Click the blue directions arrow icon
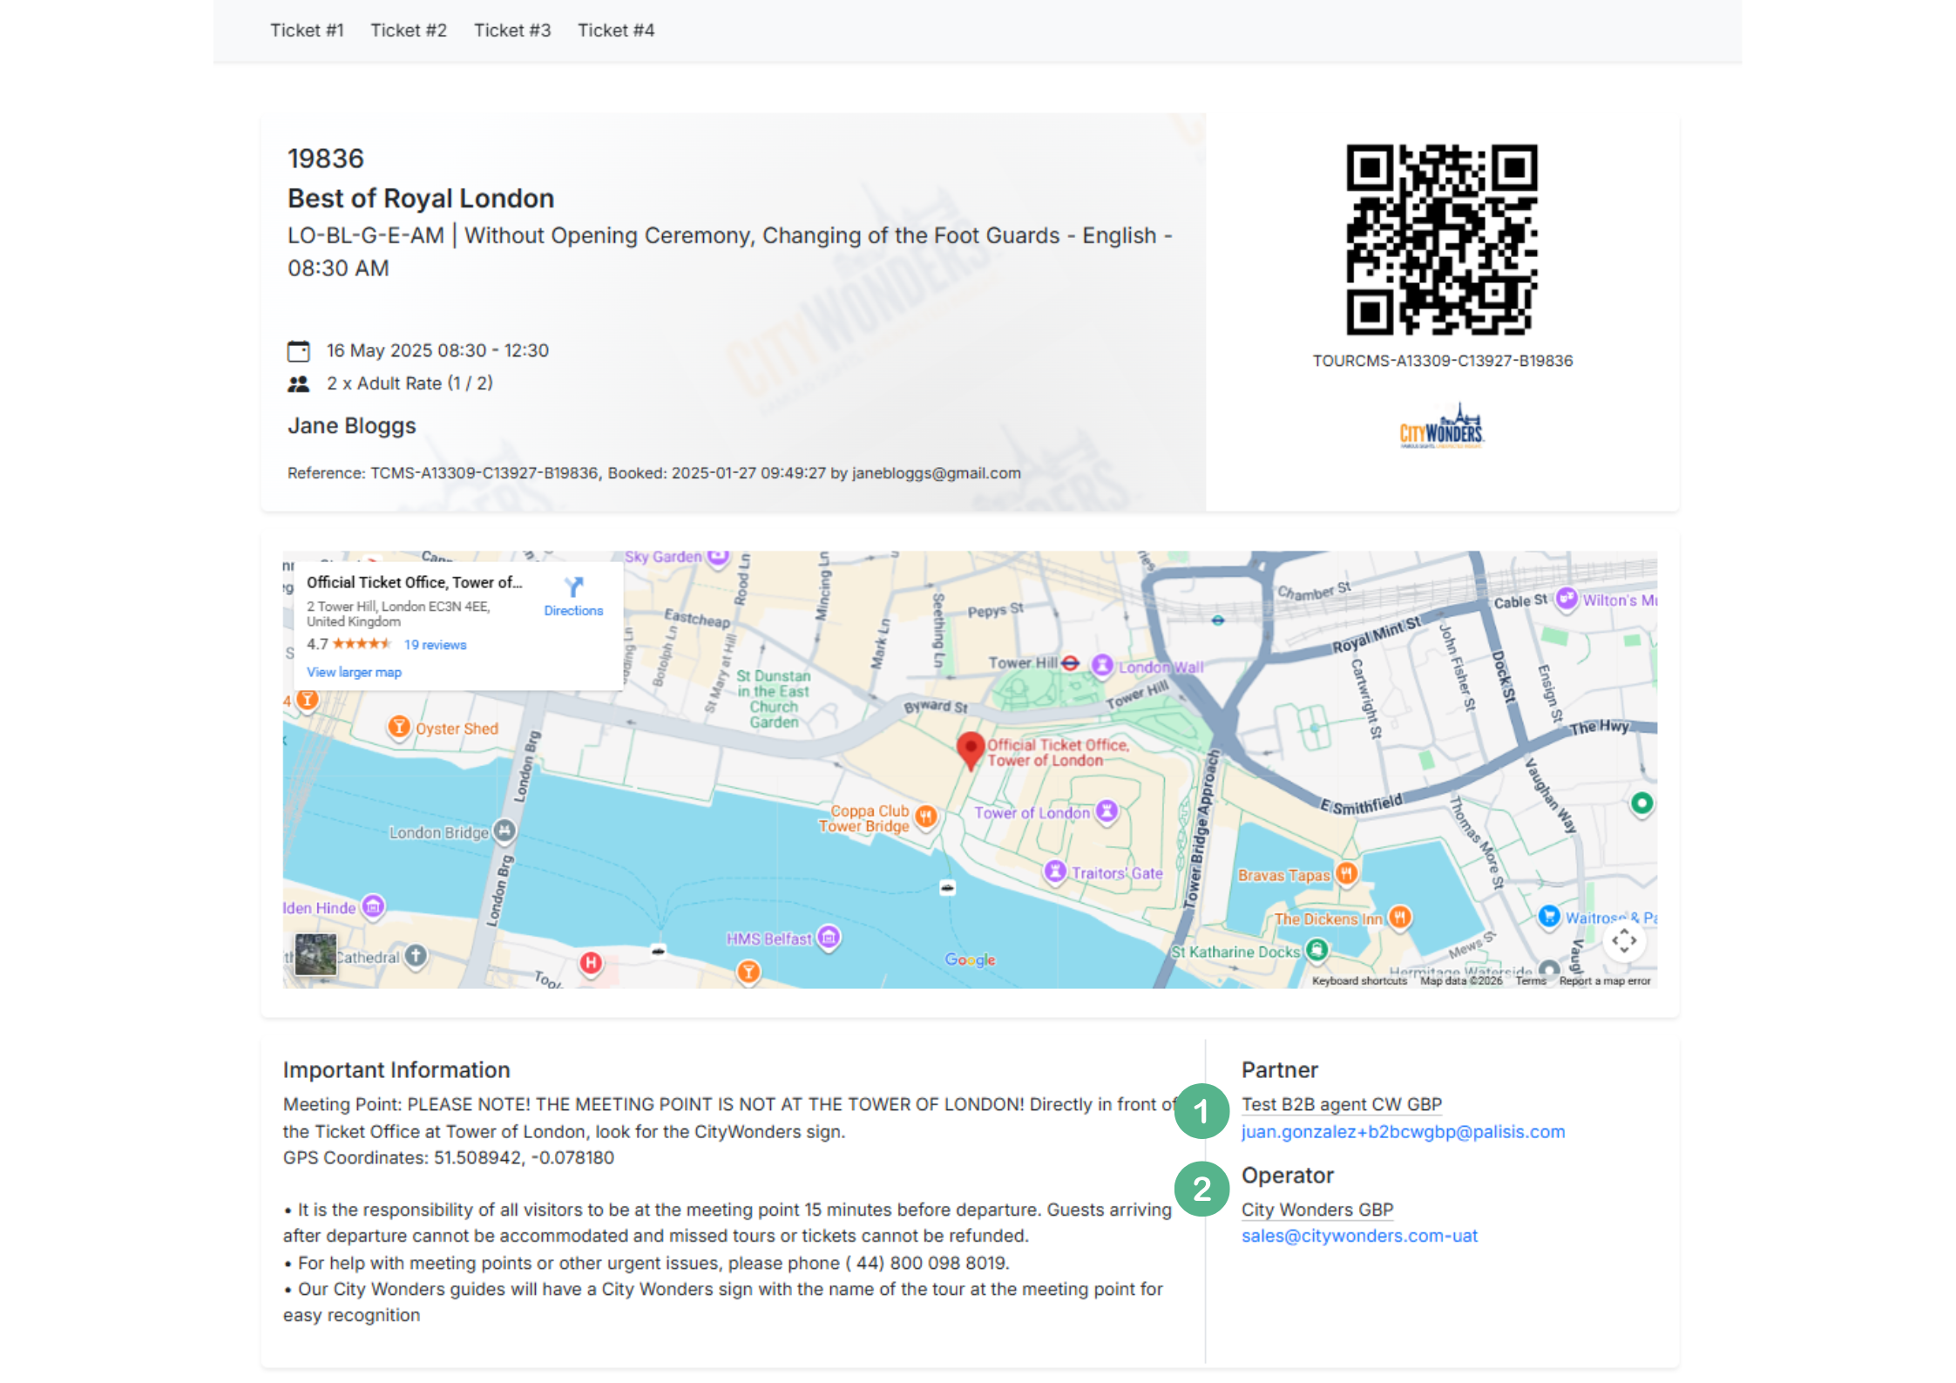 coord(573,586)
